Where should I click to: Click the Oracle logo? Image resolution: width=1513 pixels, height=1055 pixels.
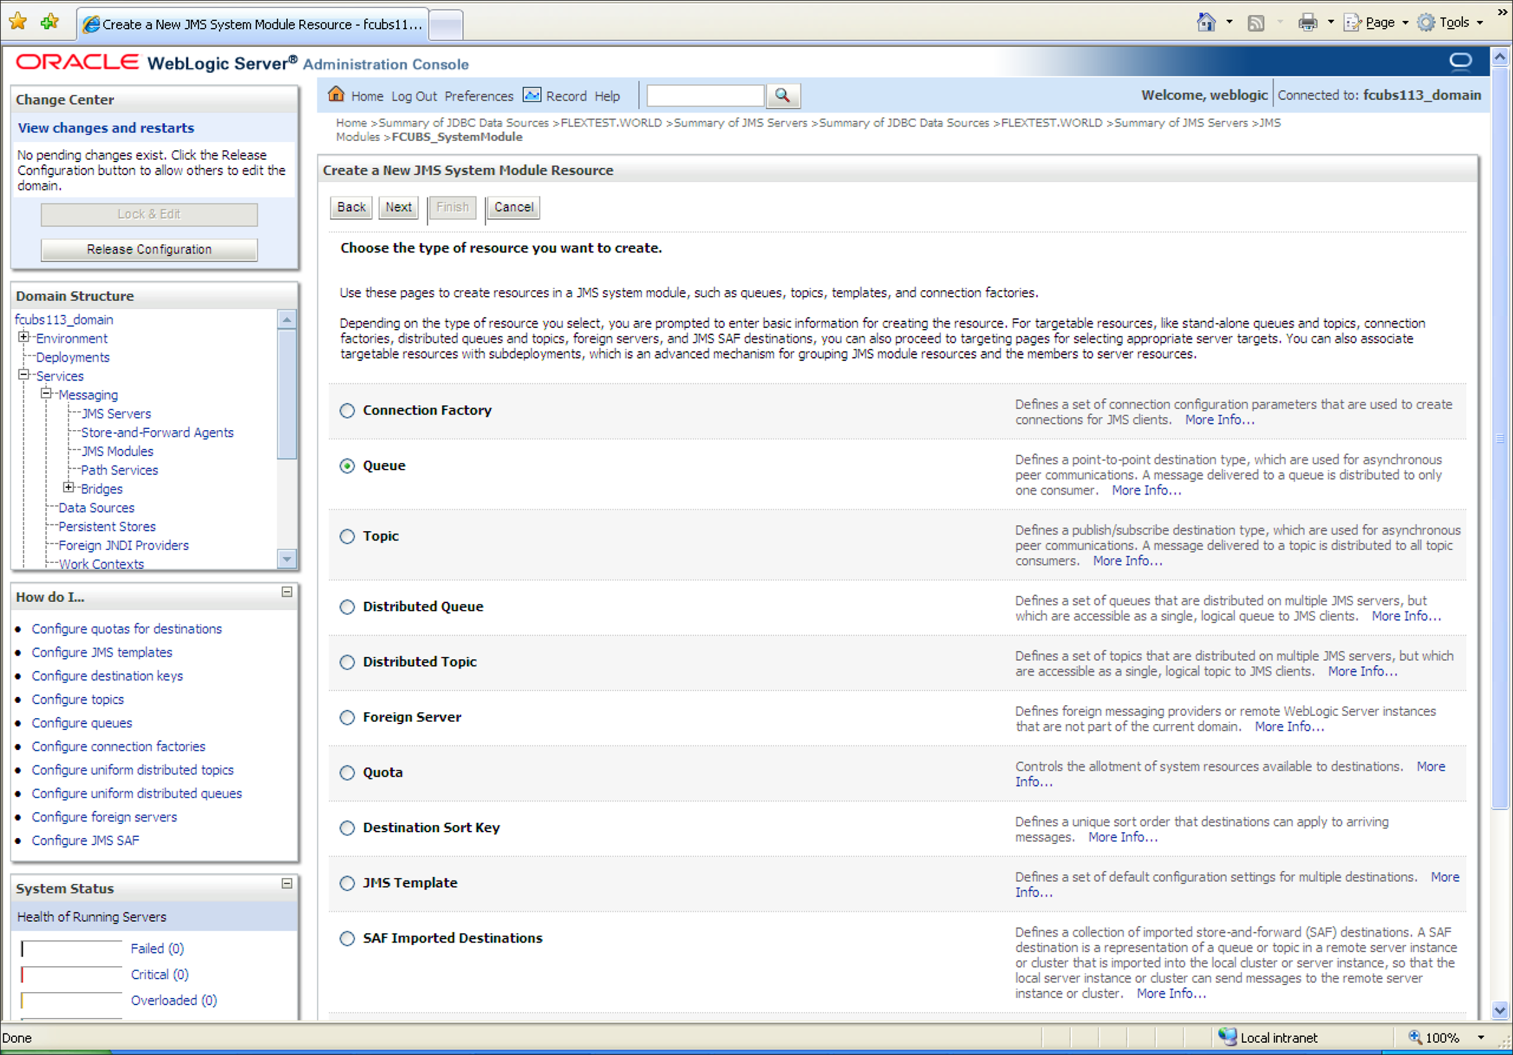pyautogui.click(x=77, y=63)
